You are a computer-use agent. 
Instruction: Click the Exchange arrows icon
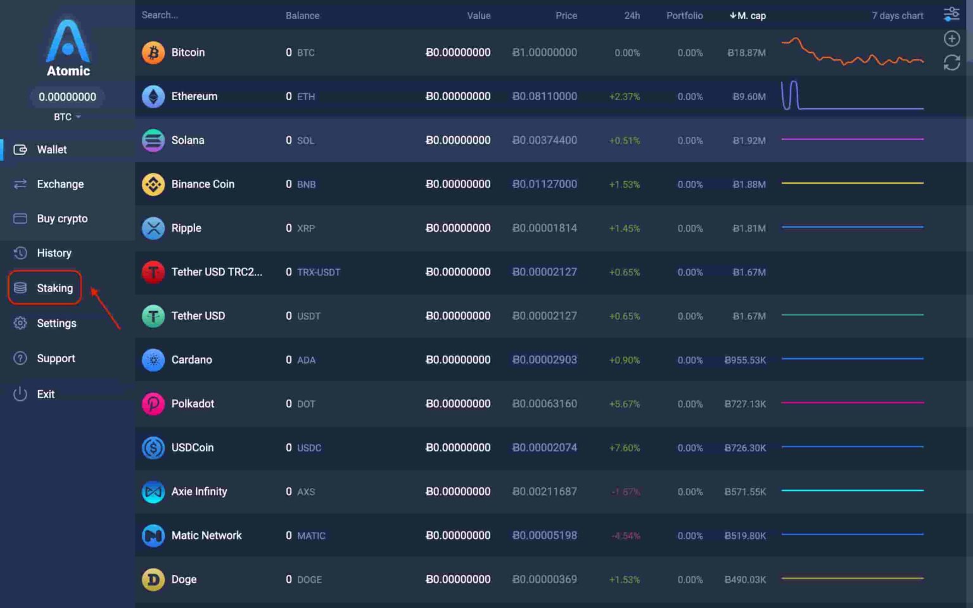pyautogui.click(x=20, y=184)
